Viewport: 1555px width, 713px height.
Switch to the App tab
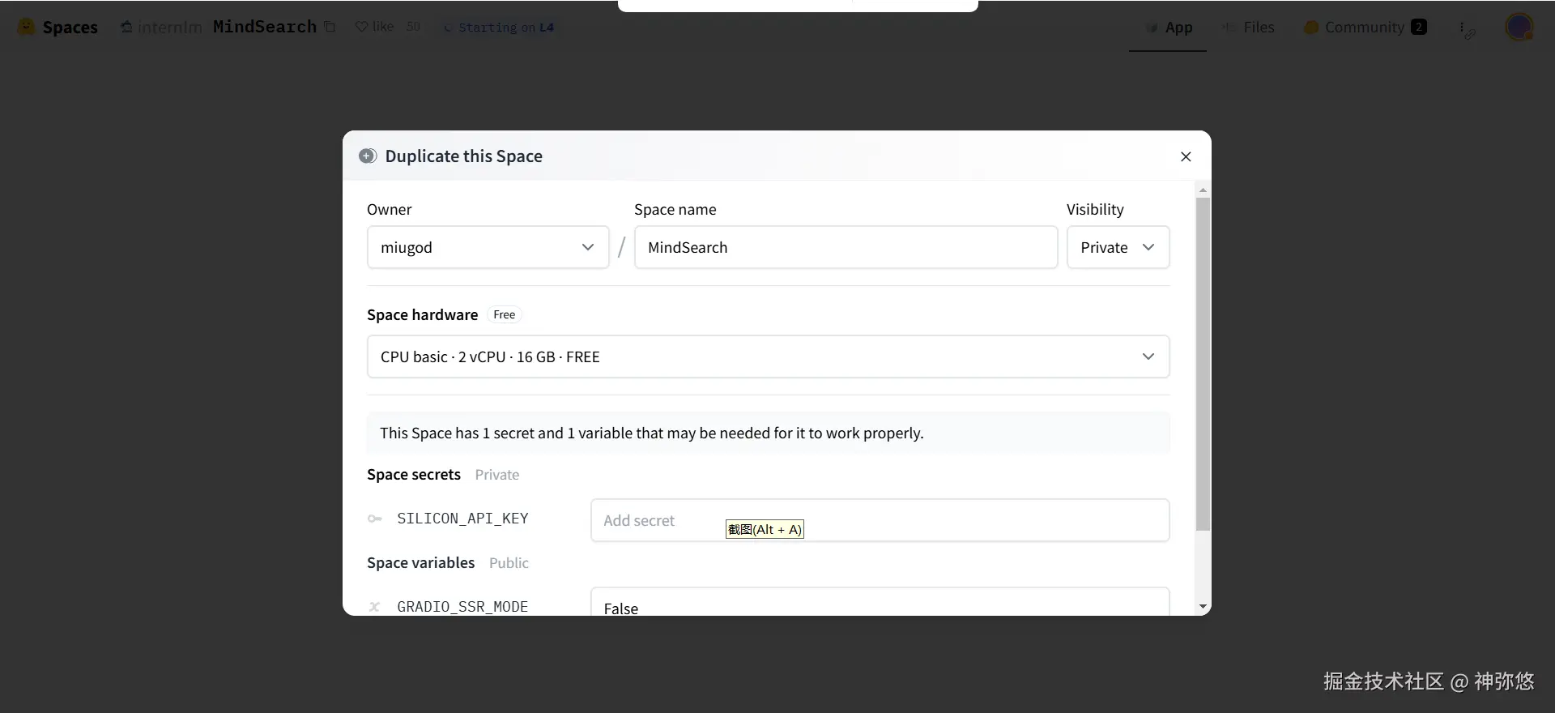[x=1168, y=28]
